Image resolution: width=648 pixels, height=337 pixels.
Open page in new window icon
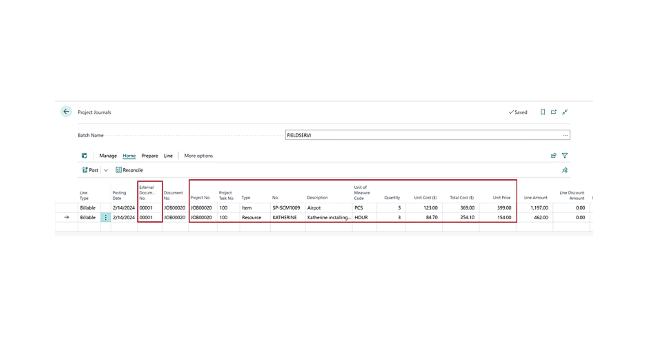tap(553, 112)
